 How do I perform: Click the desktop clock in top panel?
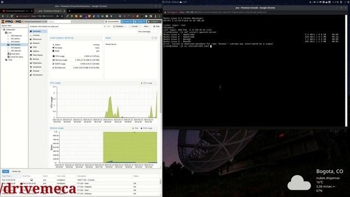click(x=172, y=2)
